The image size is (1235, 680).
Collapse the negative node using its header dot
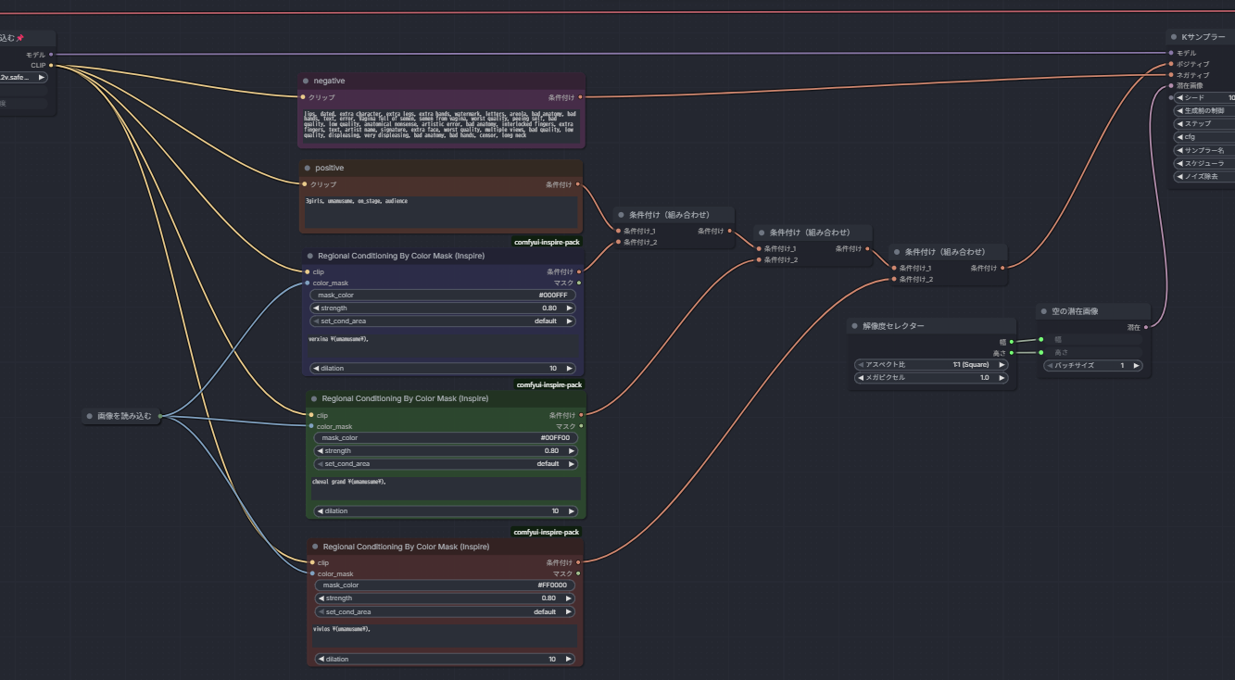click(x=306, y=81)
